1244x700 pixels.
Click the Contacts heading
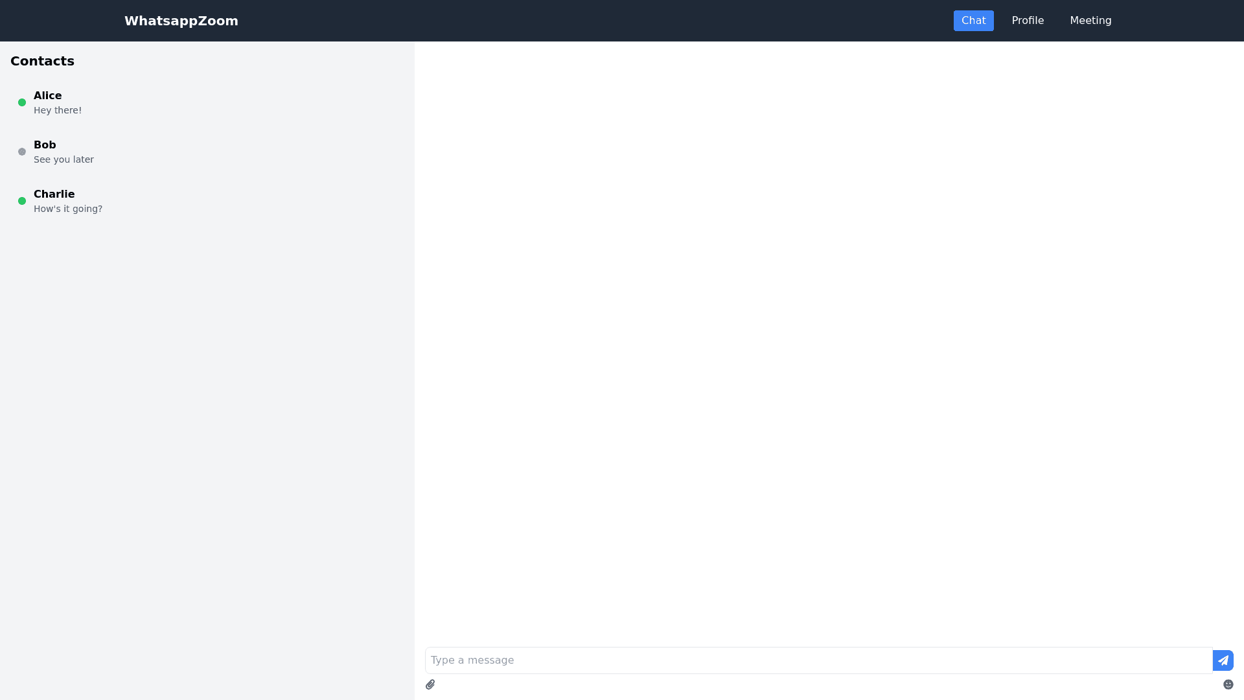coord(43,61)
